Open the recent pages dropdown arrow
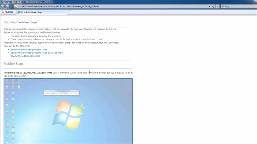257x144 pixels. click(12, 6)
